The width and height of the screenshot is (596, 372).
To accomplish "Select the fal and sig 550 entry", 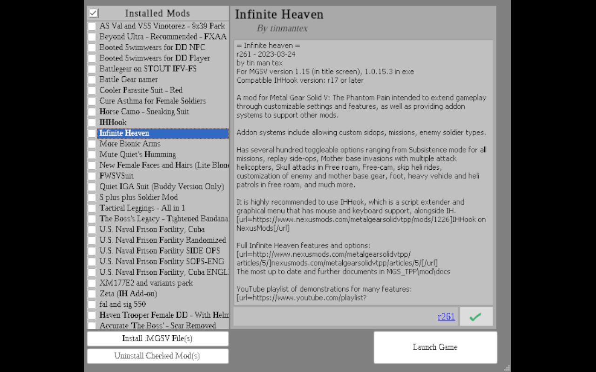I will coord(122,304).
